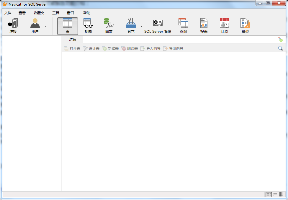Screen dimensions: 288x200
Task: Switch to list view in status bar
Action: (275, 194)
